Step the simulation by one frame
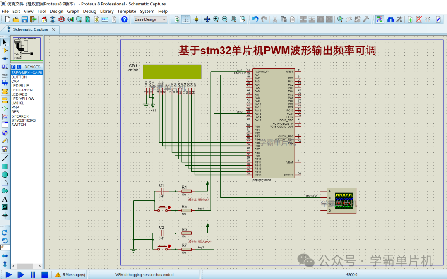 (x=21, y=275)
